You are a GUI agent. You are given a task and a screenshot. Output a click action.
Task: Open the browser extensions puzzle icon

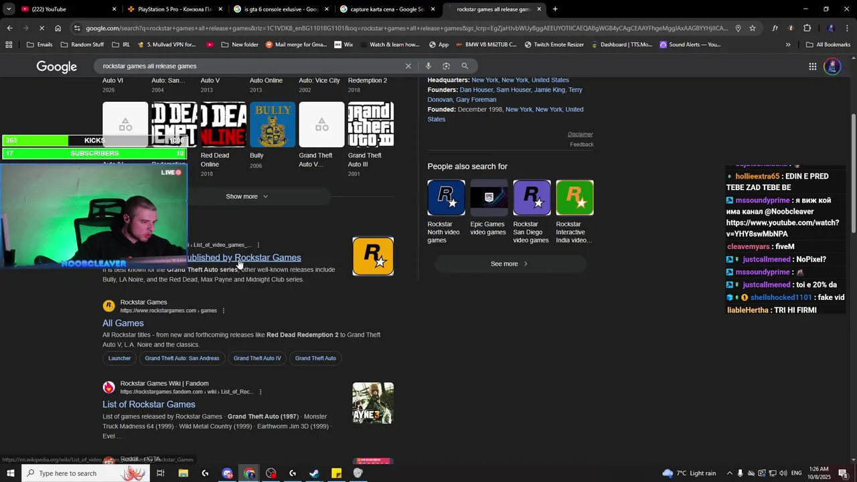pyautogui.click(x=807, y=28)
